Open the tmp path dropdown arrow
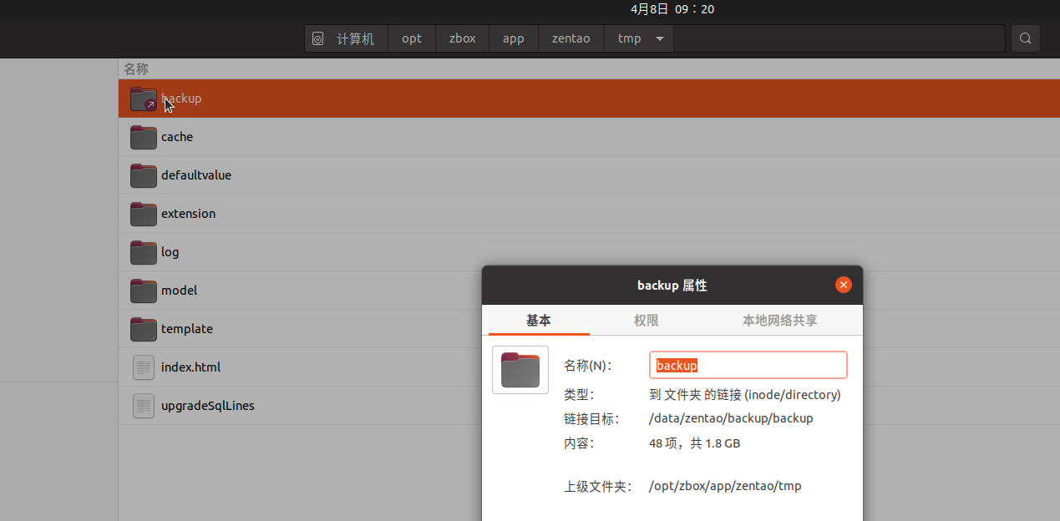Image resolution: width=1060 pixels, height=521 pixels. pyautogui.click(x=660, y=38)
